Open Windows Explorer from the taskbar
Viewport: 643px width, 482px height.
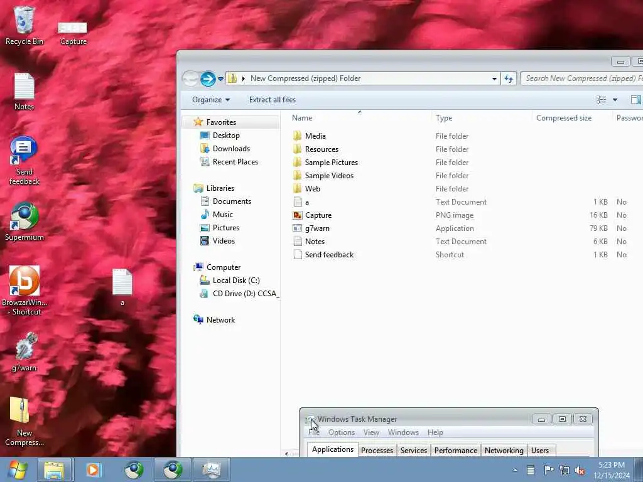54,469
